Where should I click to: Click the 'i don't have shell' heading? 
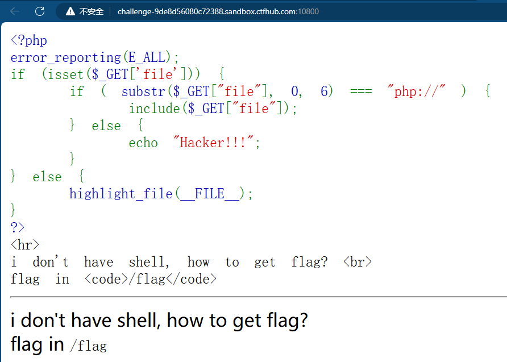[x=158, y=320]
